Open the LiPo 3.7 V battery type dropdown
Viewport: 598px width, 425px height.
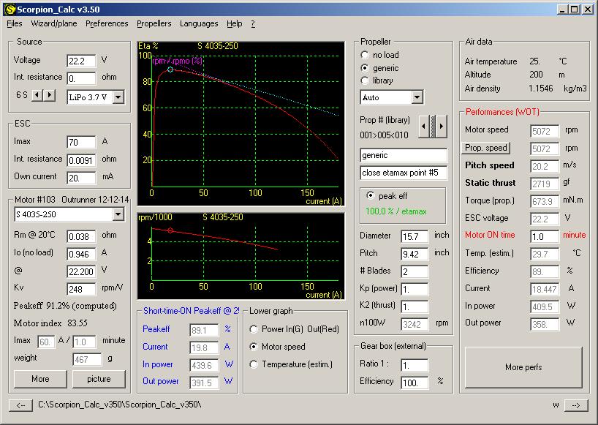pyautogui.click(x=118, y=97)
